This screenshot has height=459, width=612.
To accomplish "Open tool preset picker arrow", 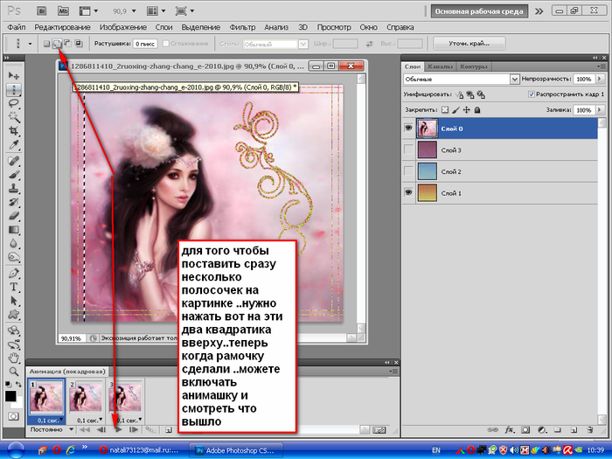I will pos(30,44).
